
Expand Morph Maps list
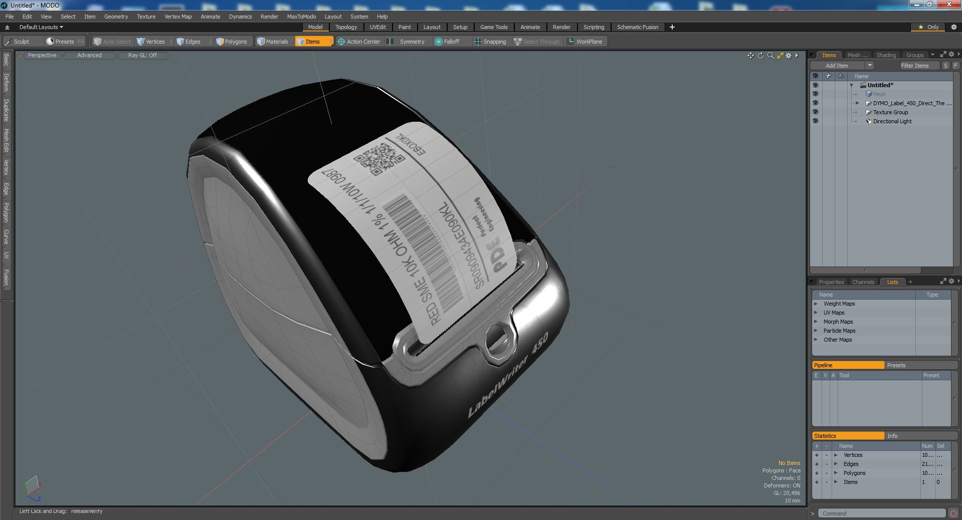tap(816, 322)
